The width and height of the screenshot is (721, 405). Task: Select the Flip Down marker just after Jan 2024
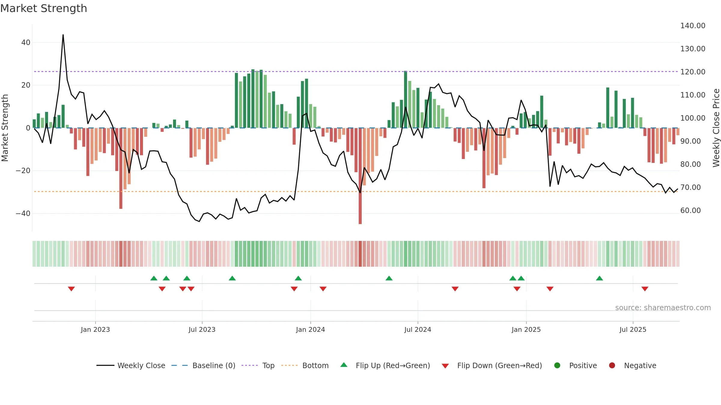tap(323, 289)
